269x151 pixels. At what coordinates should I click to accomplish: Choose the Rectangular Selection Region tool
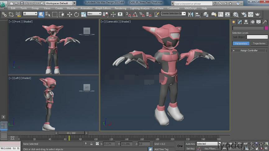[x=54, y=14]
